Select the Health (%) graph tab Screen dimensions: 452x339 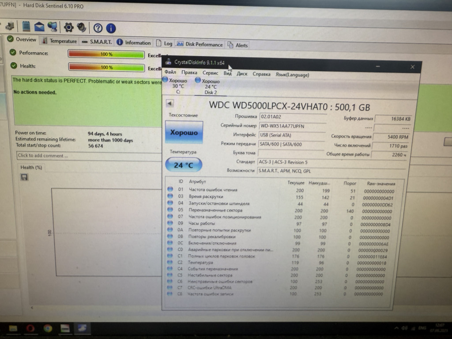point(31,167)
